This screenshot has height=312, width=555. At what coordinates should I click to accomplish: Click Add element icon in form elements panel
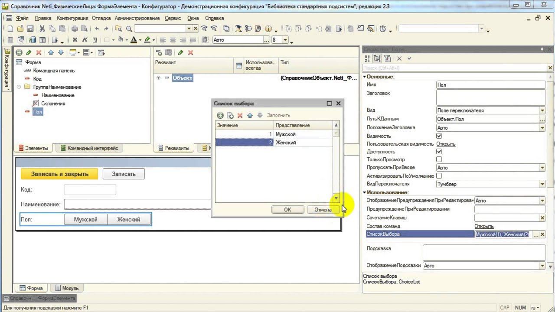click(x=19, y=52)
